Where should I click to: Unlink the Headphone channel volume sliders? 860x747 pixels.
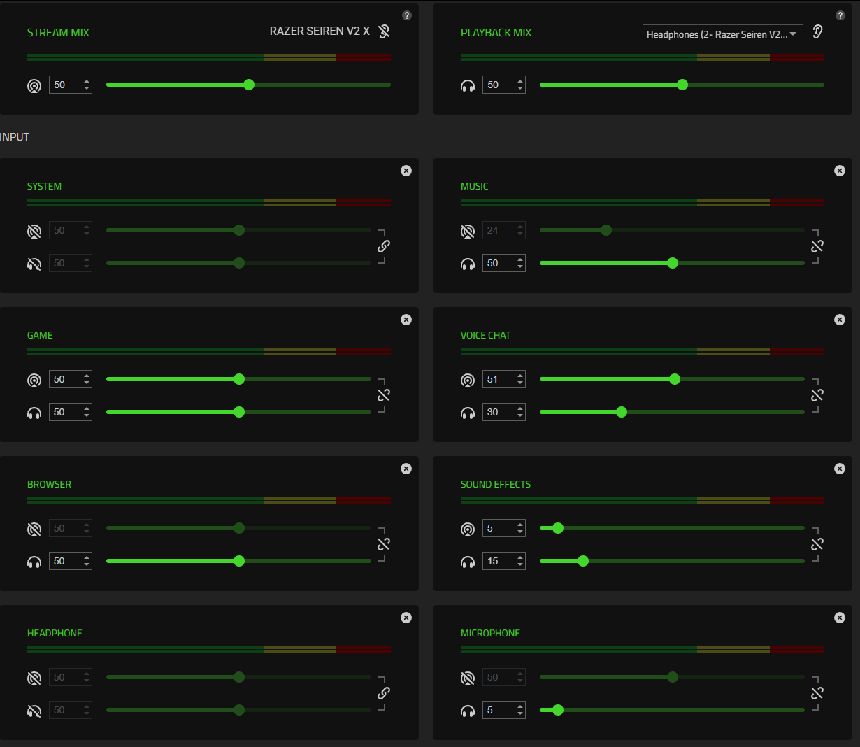click(384, 693)
